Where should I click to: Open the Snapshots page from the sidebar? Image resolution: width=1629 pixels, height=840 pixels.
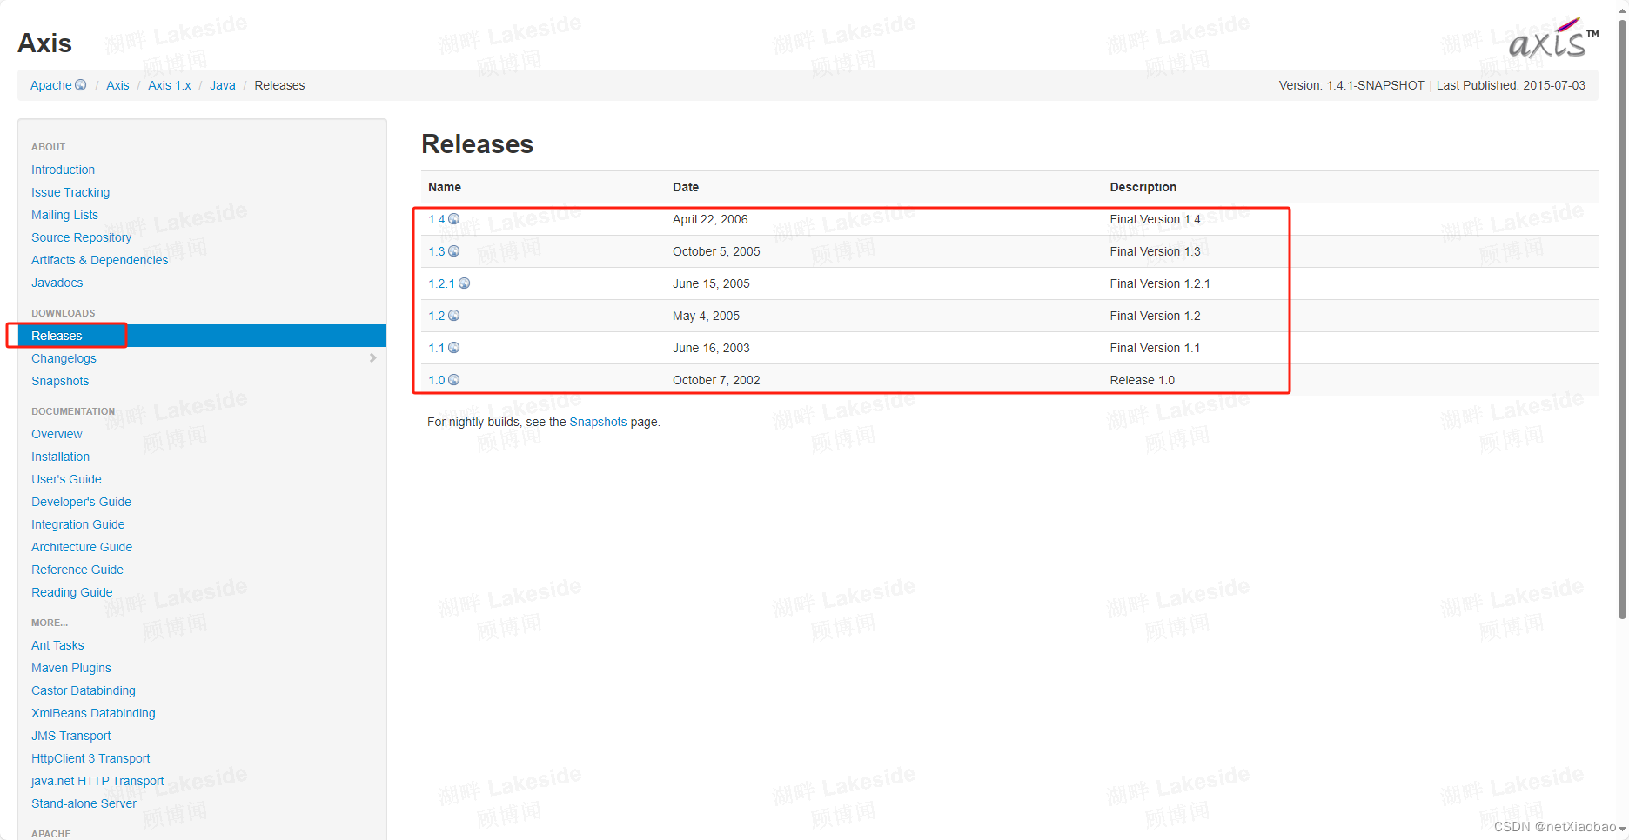coord(59,381)
